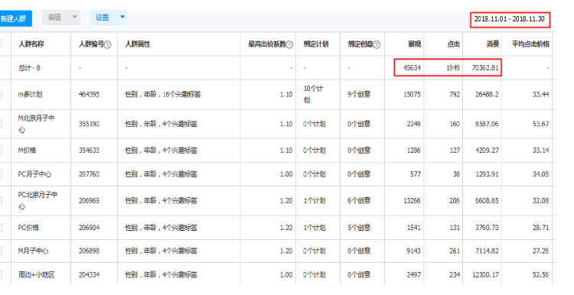Tick the checkbox for the PC月子中心 row
Viewport: 574px width, 295px height.
coord(1,174)
